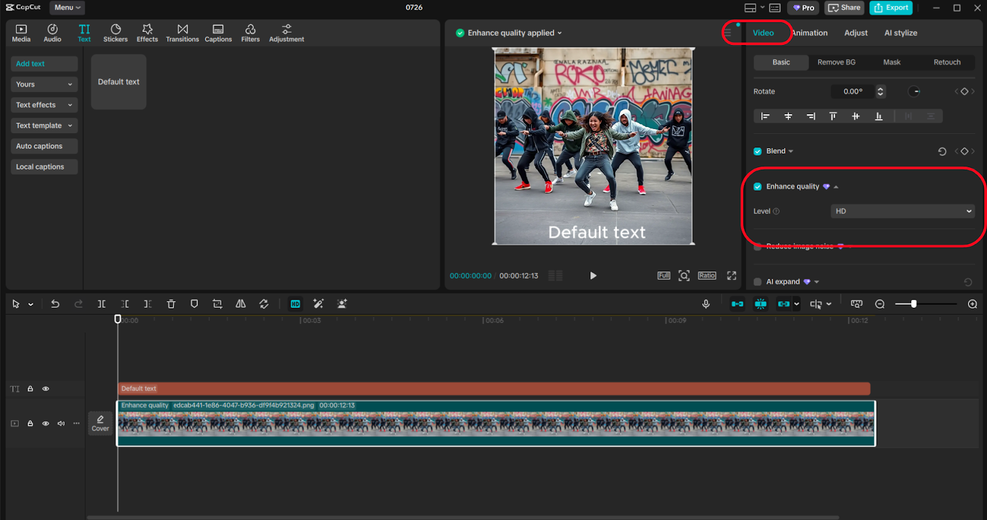Open the Stickers panel
Screen dimensions: 987x520
point(115,33)
